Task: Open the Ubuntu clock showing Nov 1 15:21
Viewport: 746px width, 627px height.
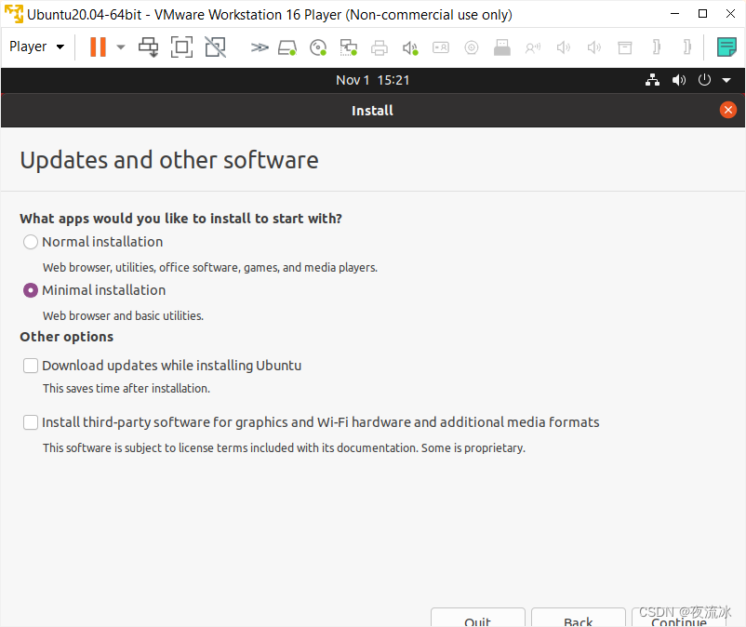Action: click(x=372, y=80)
